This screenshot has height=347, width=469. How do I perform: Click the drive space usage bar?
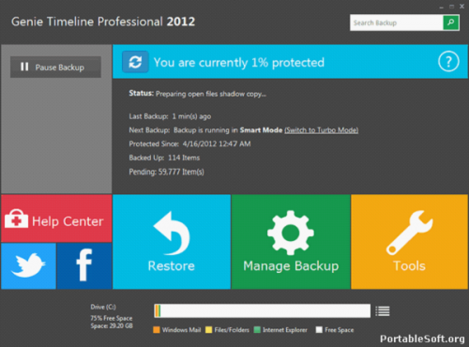[263, 311]
